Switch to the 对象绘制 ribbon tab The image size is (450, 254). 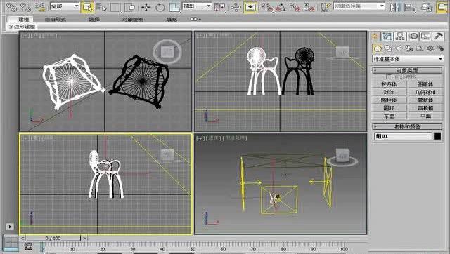click(x=133, y=20)
